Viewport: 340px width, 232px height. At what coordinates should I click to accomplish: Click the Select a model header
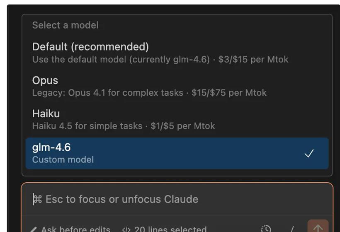(x=65, y=25)
